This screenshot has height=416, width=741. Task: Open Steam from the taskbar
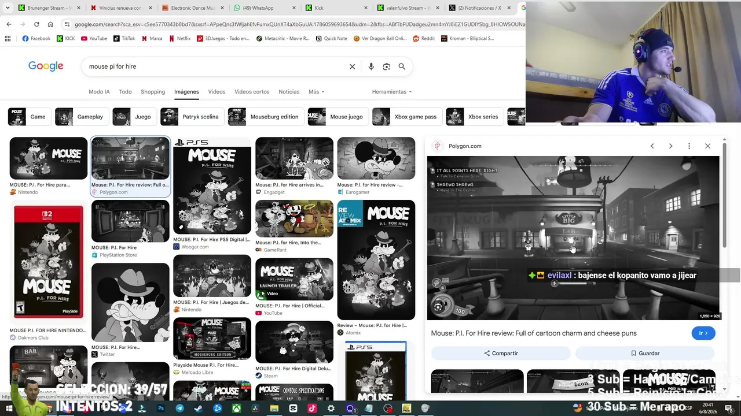pos(199,408)
